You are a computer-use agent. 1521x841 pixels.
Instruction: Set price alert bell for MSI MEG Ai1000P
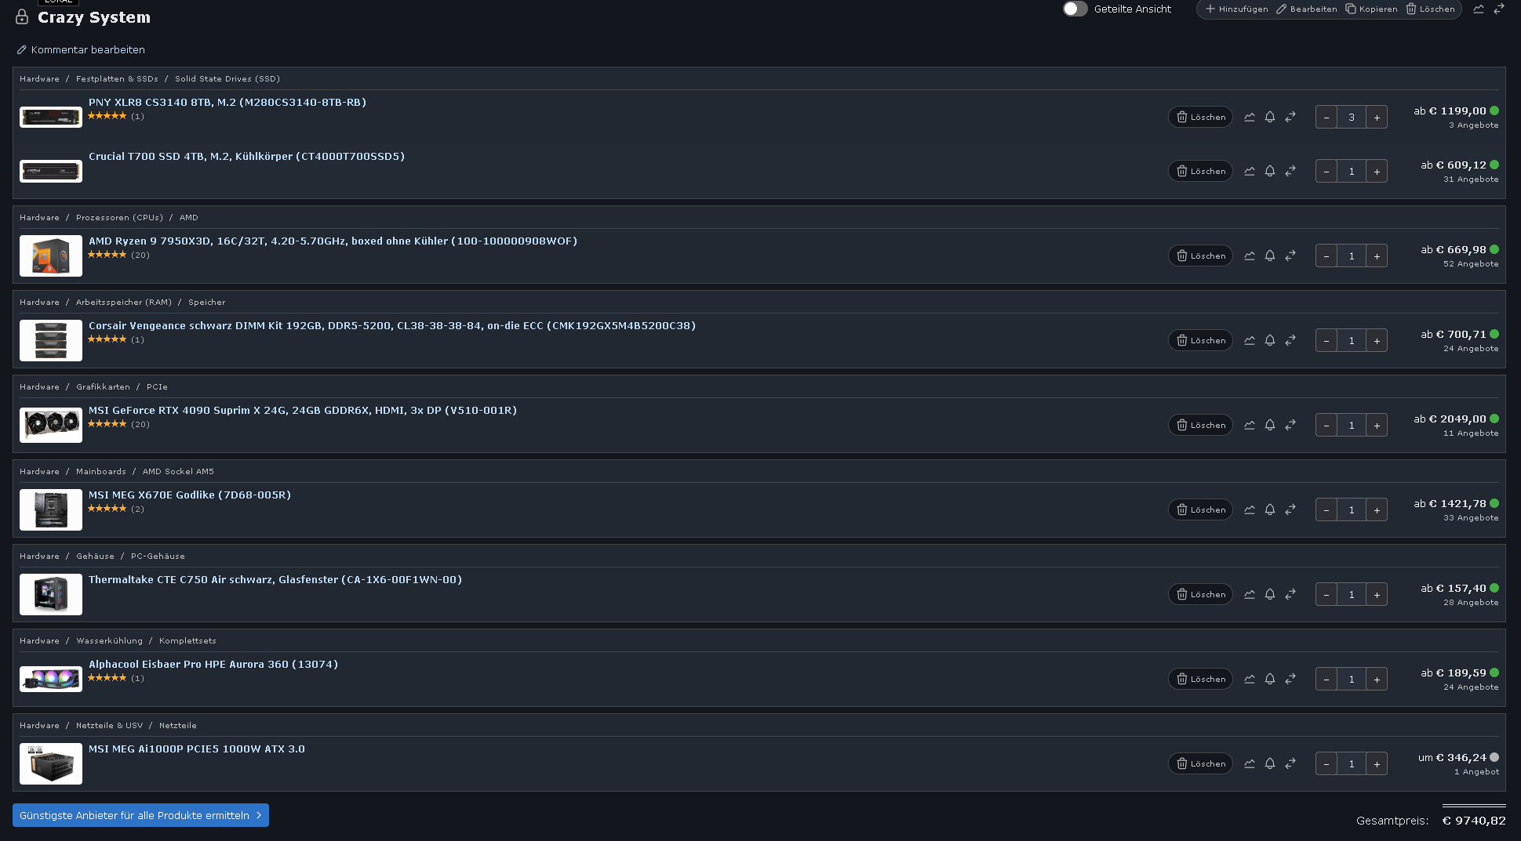[x=1270, y=763]
